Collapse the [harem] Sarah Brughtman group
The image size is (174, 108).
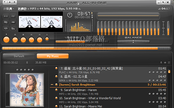point(52,85)
